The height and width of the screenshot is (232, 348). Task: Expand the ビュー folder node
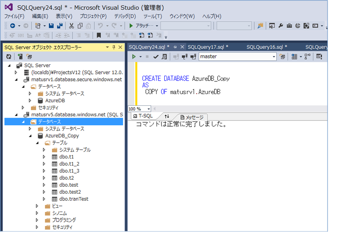pos(37,206)
